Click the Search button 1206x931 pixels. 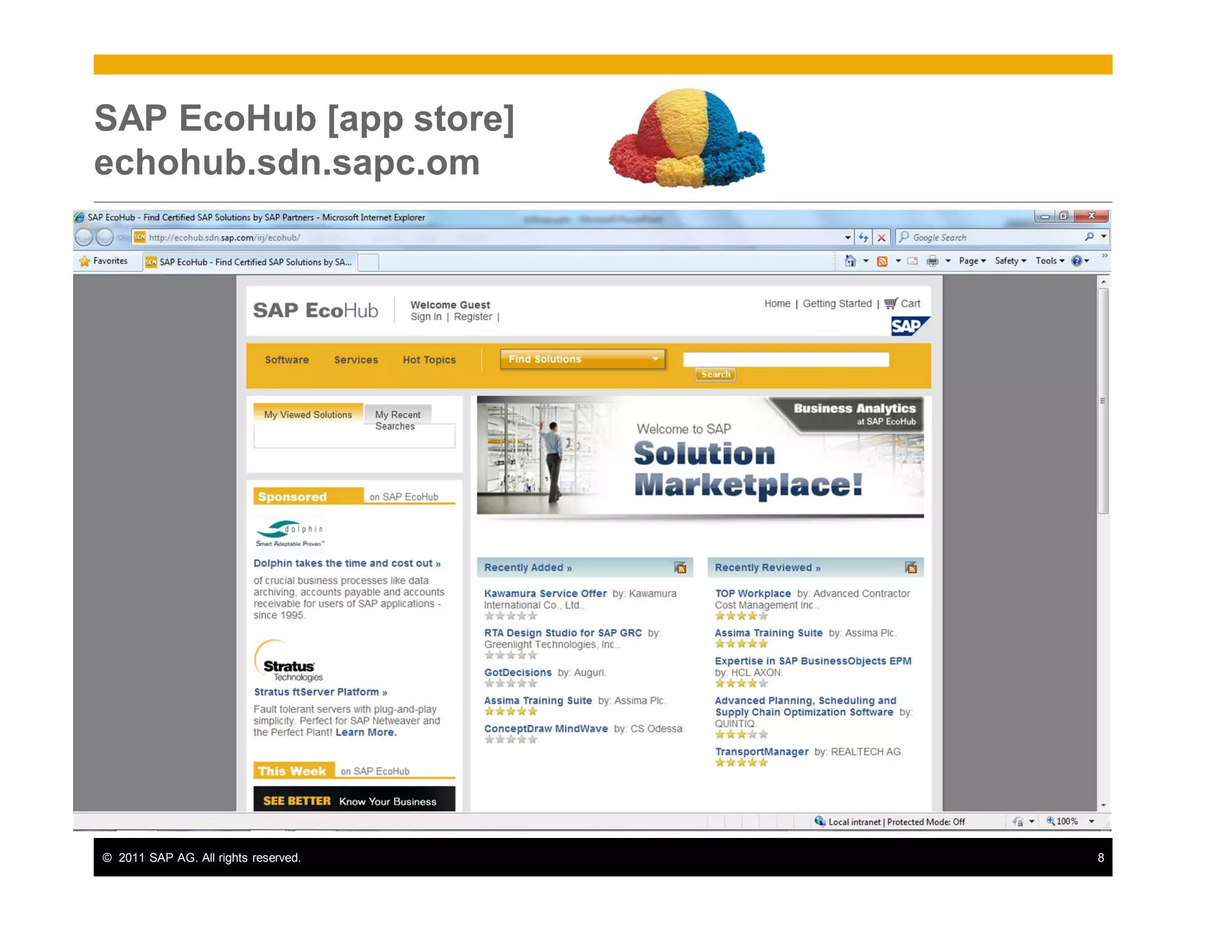715,374
